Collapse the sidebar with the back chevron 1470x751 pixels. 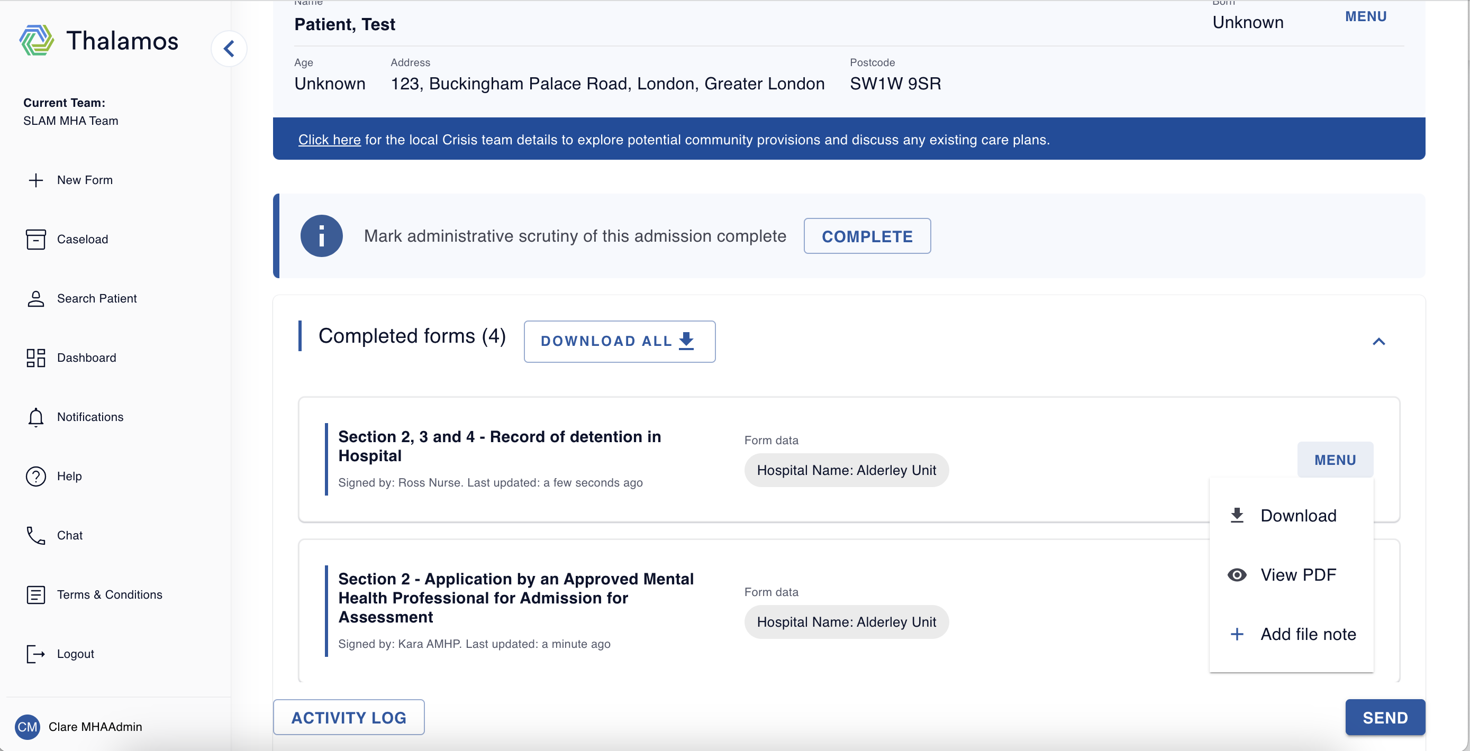[x=229, y=49]
